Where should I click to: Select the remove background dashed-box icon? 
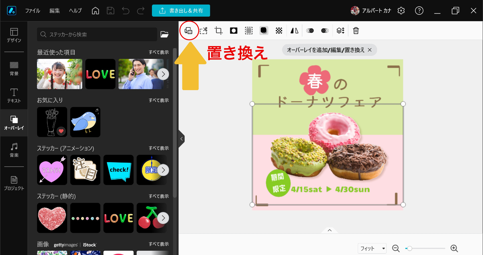tap(204, 31)
